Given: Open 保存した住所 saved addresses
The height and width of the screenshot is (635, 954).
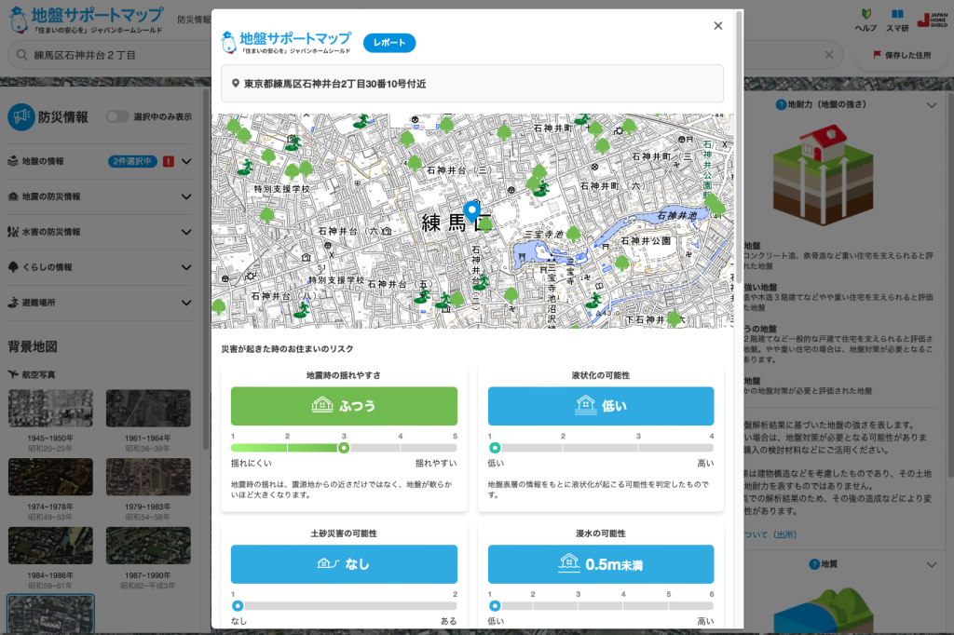Looking at the screenshot, I should pos(902,55).
